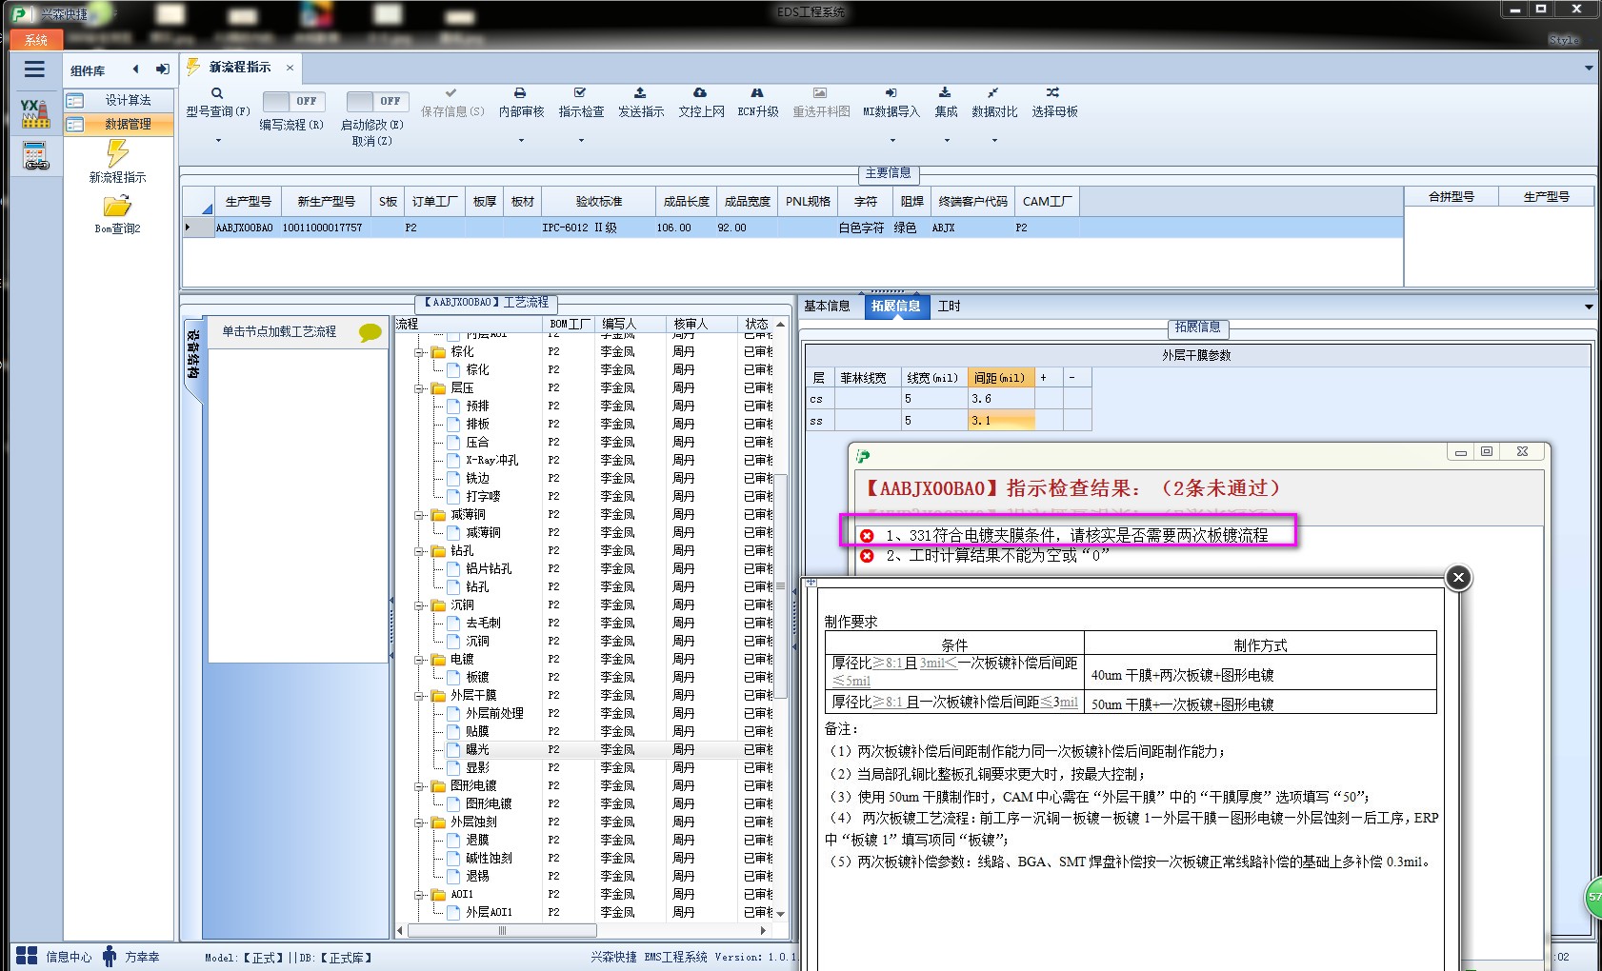The width and height of the screenshot is (1602, 971).
Task: Select row AABJX00BA0 in main info grid
Action: click(x=792, y=228)
